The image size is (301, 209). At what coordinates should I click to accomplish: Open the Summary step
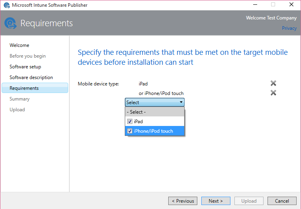(x=20, y=99)
